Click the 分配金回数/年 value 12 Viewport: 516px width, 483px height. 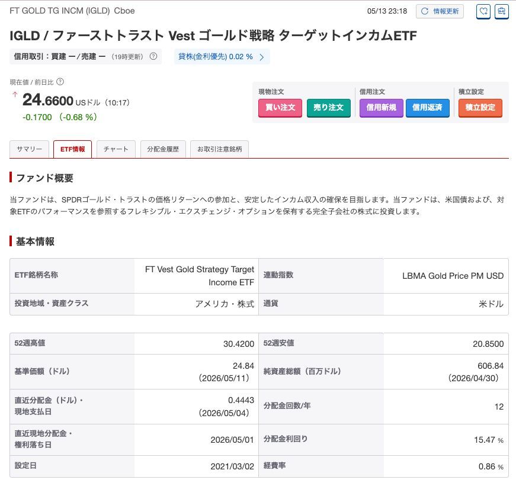coord(499,407)
